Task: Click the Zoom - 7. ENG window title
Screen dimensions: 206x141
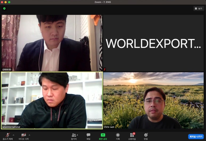Action: [x=103, y=2]
